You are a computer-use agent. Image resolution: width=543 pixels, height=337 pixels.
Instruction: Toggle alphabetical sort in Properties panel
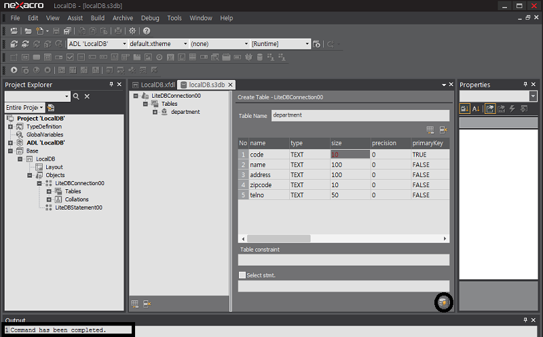(476, 108)
